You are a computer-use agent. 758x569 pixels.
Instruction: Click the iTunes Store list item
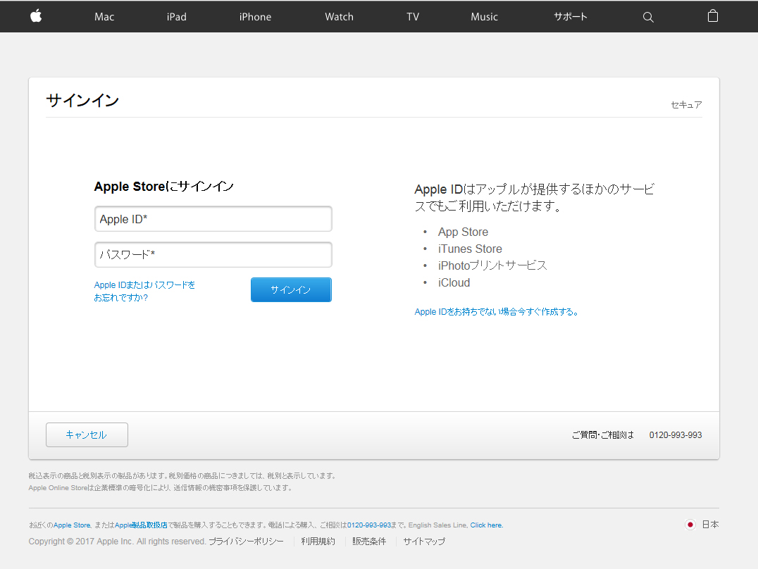coord(470,249)
